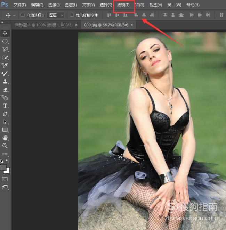
Task: Enable the 显示变换控件 checkbox
Action: point(72,15)
